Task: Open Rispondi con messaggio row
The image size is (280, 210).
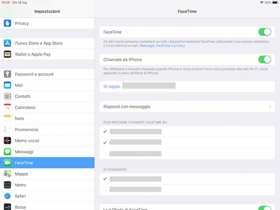Action: click(187, 106)
